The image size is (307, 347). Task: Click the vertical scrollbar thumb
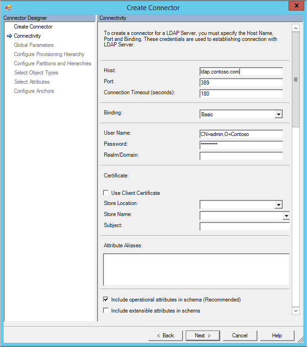point(296,80)
